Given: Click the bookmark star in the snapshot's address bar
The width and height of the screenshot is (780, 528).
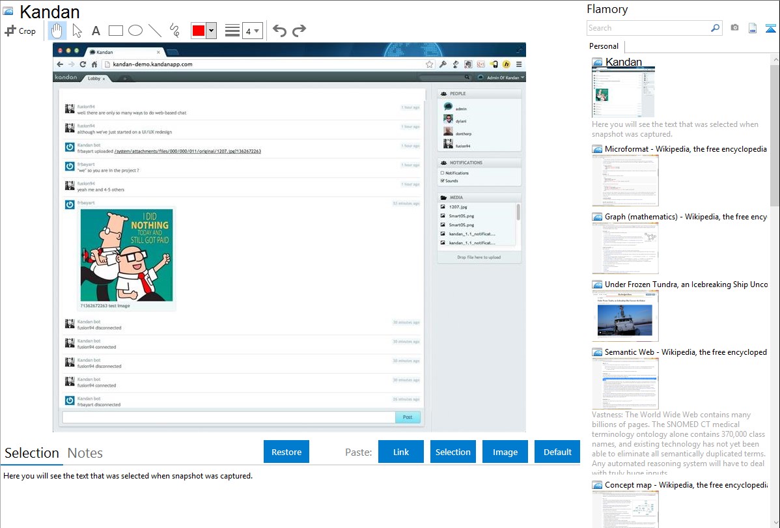Looking at the screenshot, I should coord(429,64).
